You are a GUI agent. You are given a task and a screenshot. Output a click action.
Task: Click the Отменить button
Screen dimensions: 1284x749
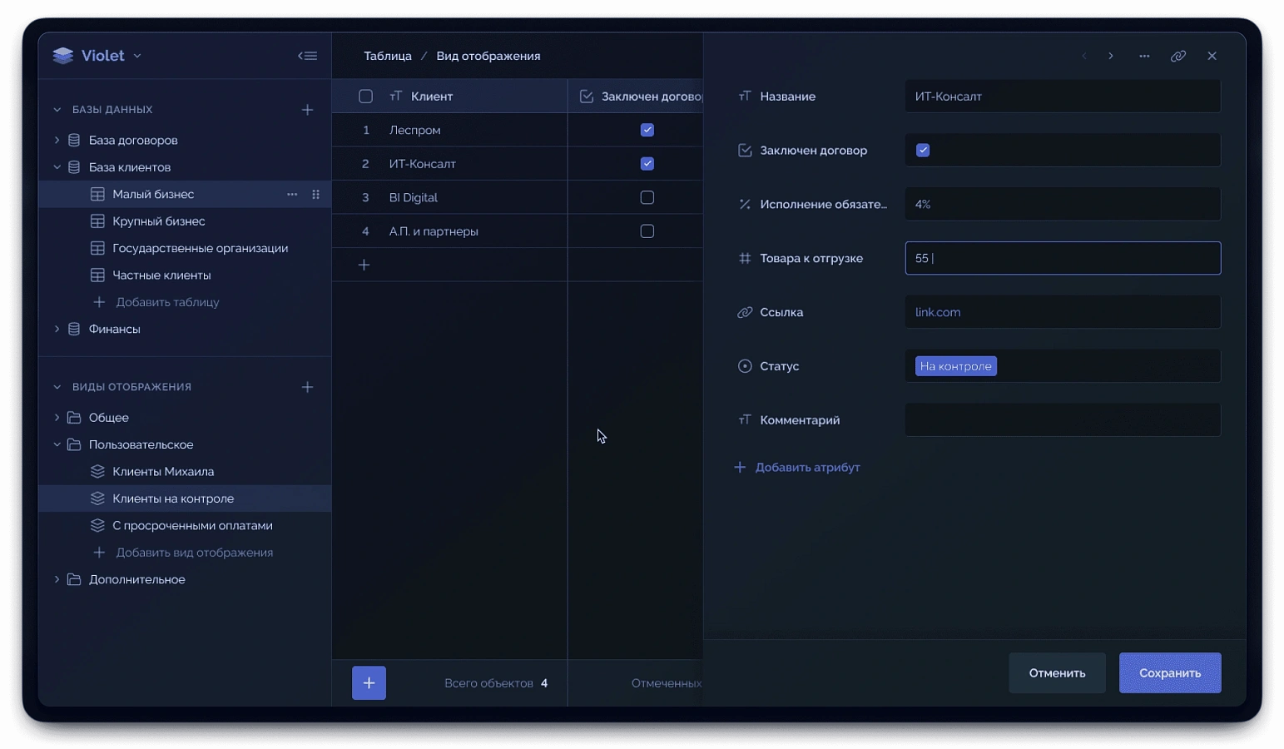tap(1057, 672)
